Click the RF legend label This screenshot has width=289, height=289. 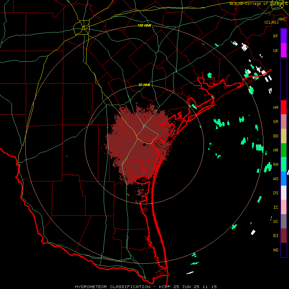[x=276, y=36]
